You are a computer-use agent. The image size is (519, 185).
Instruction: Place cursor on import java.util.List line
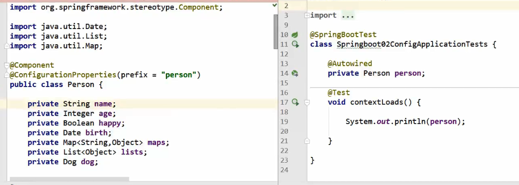point(59,36)
